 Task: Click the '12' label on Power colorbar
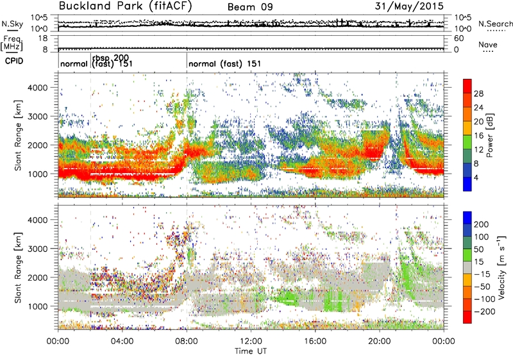[478, 149]
